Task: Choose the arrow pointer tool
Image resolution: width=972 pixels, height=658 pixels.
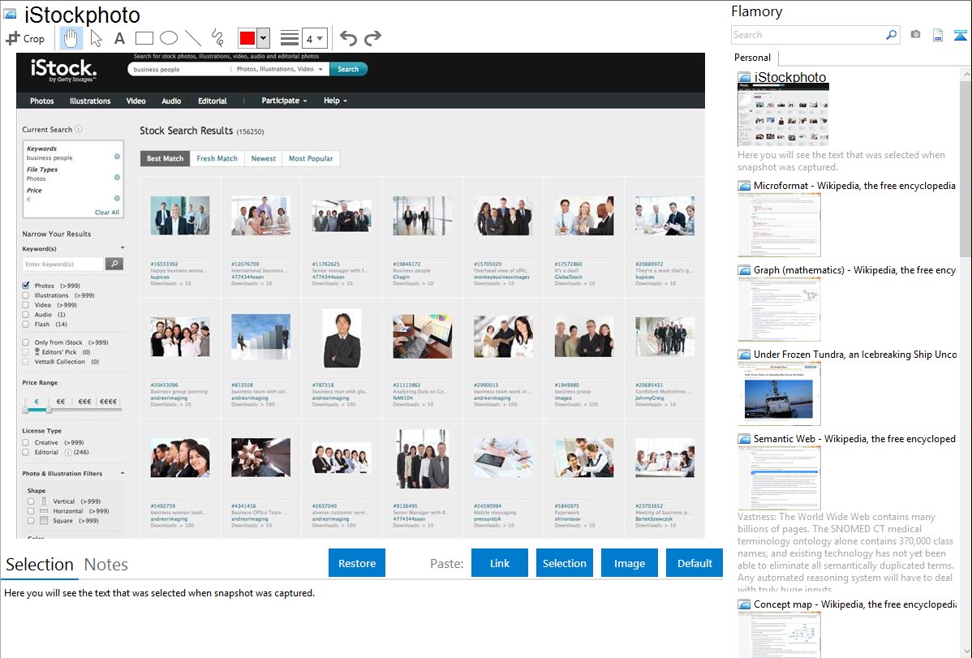Action: 96,38
